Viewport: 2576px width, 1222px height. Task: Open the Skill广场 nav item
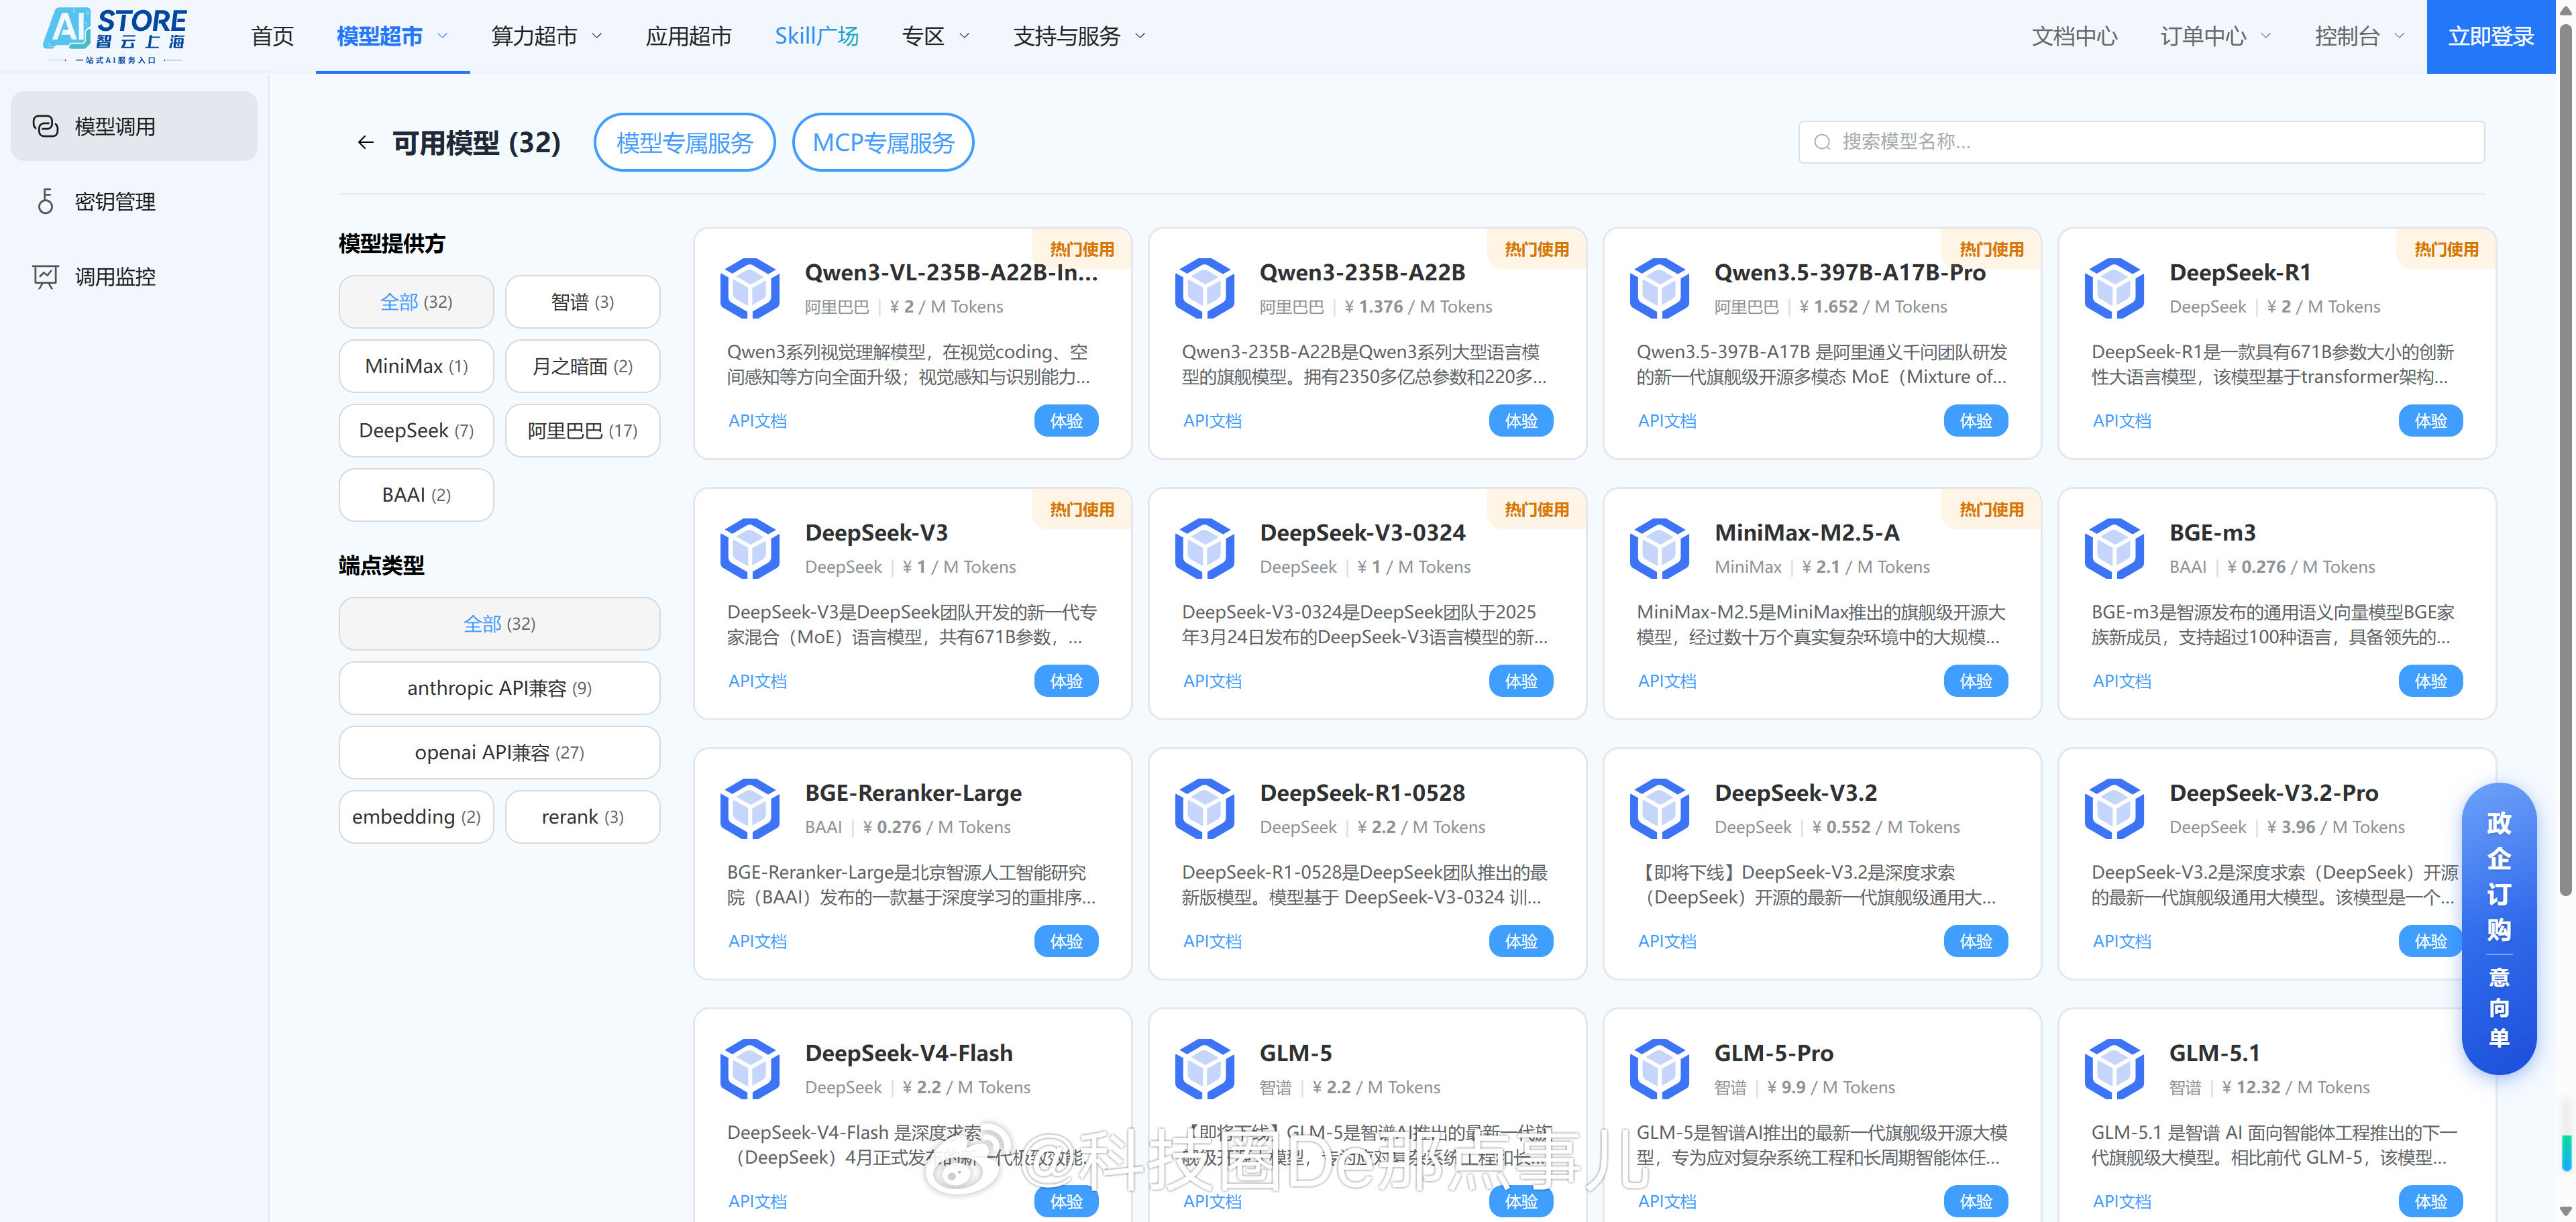[817, 36]
